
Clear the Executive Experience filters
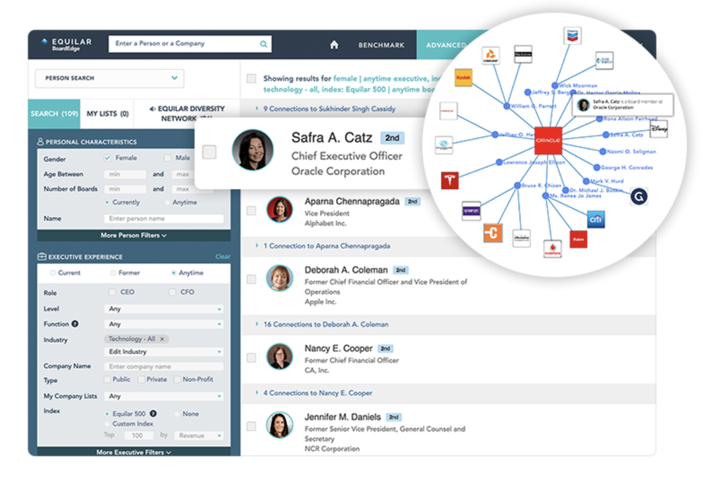[222, 256]
